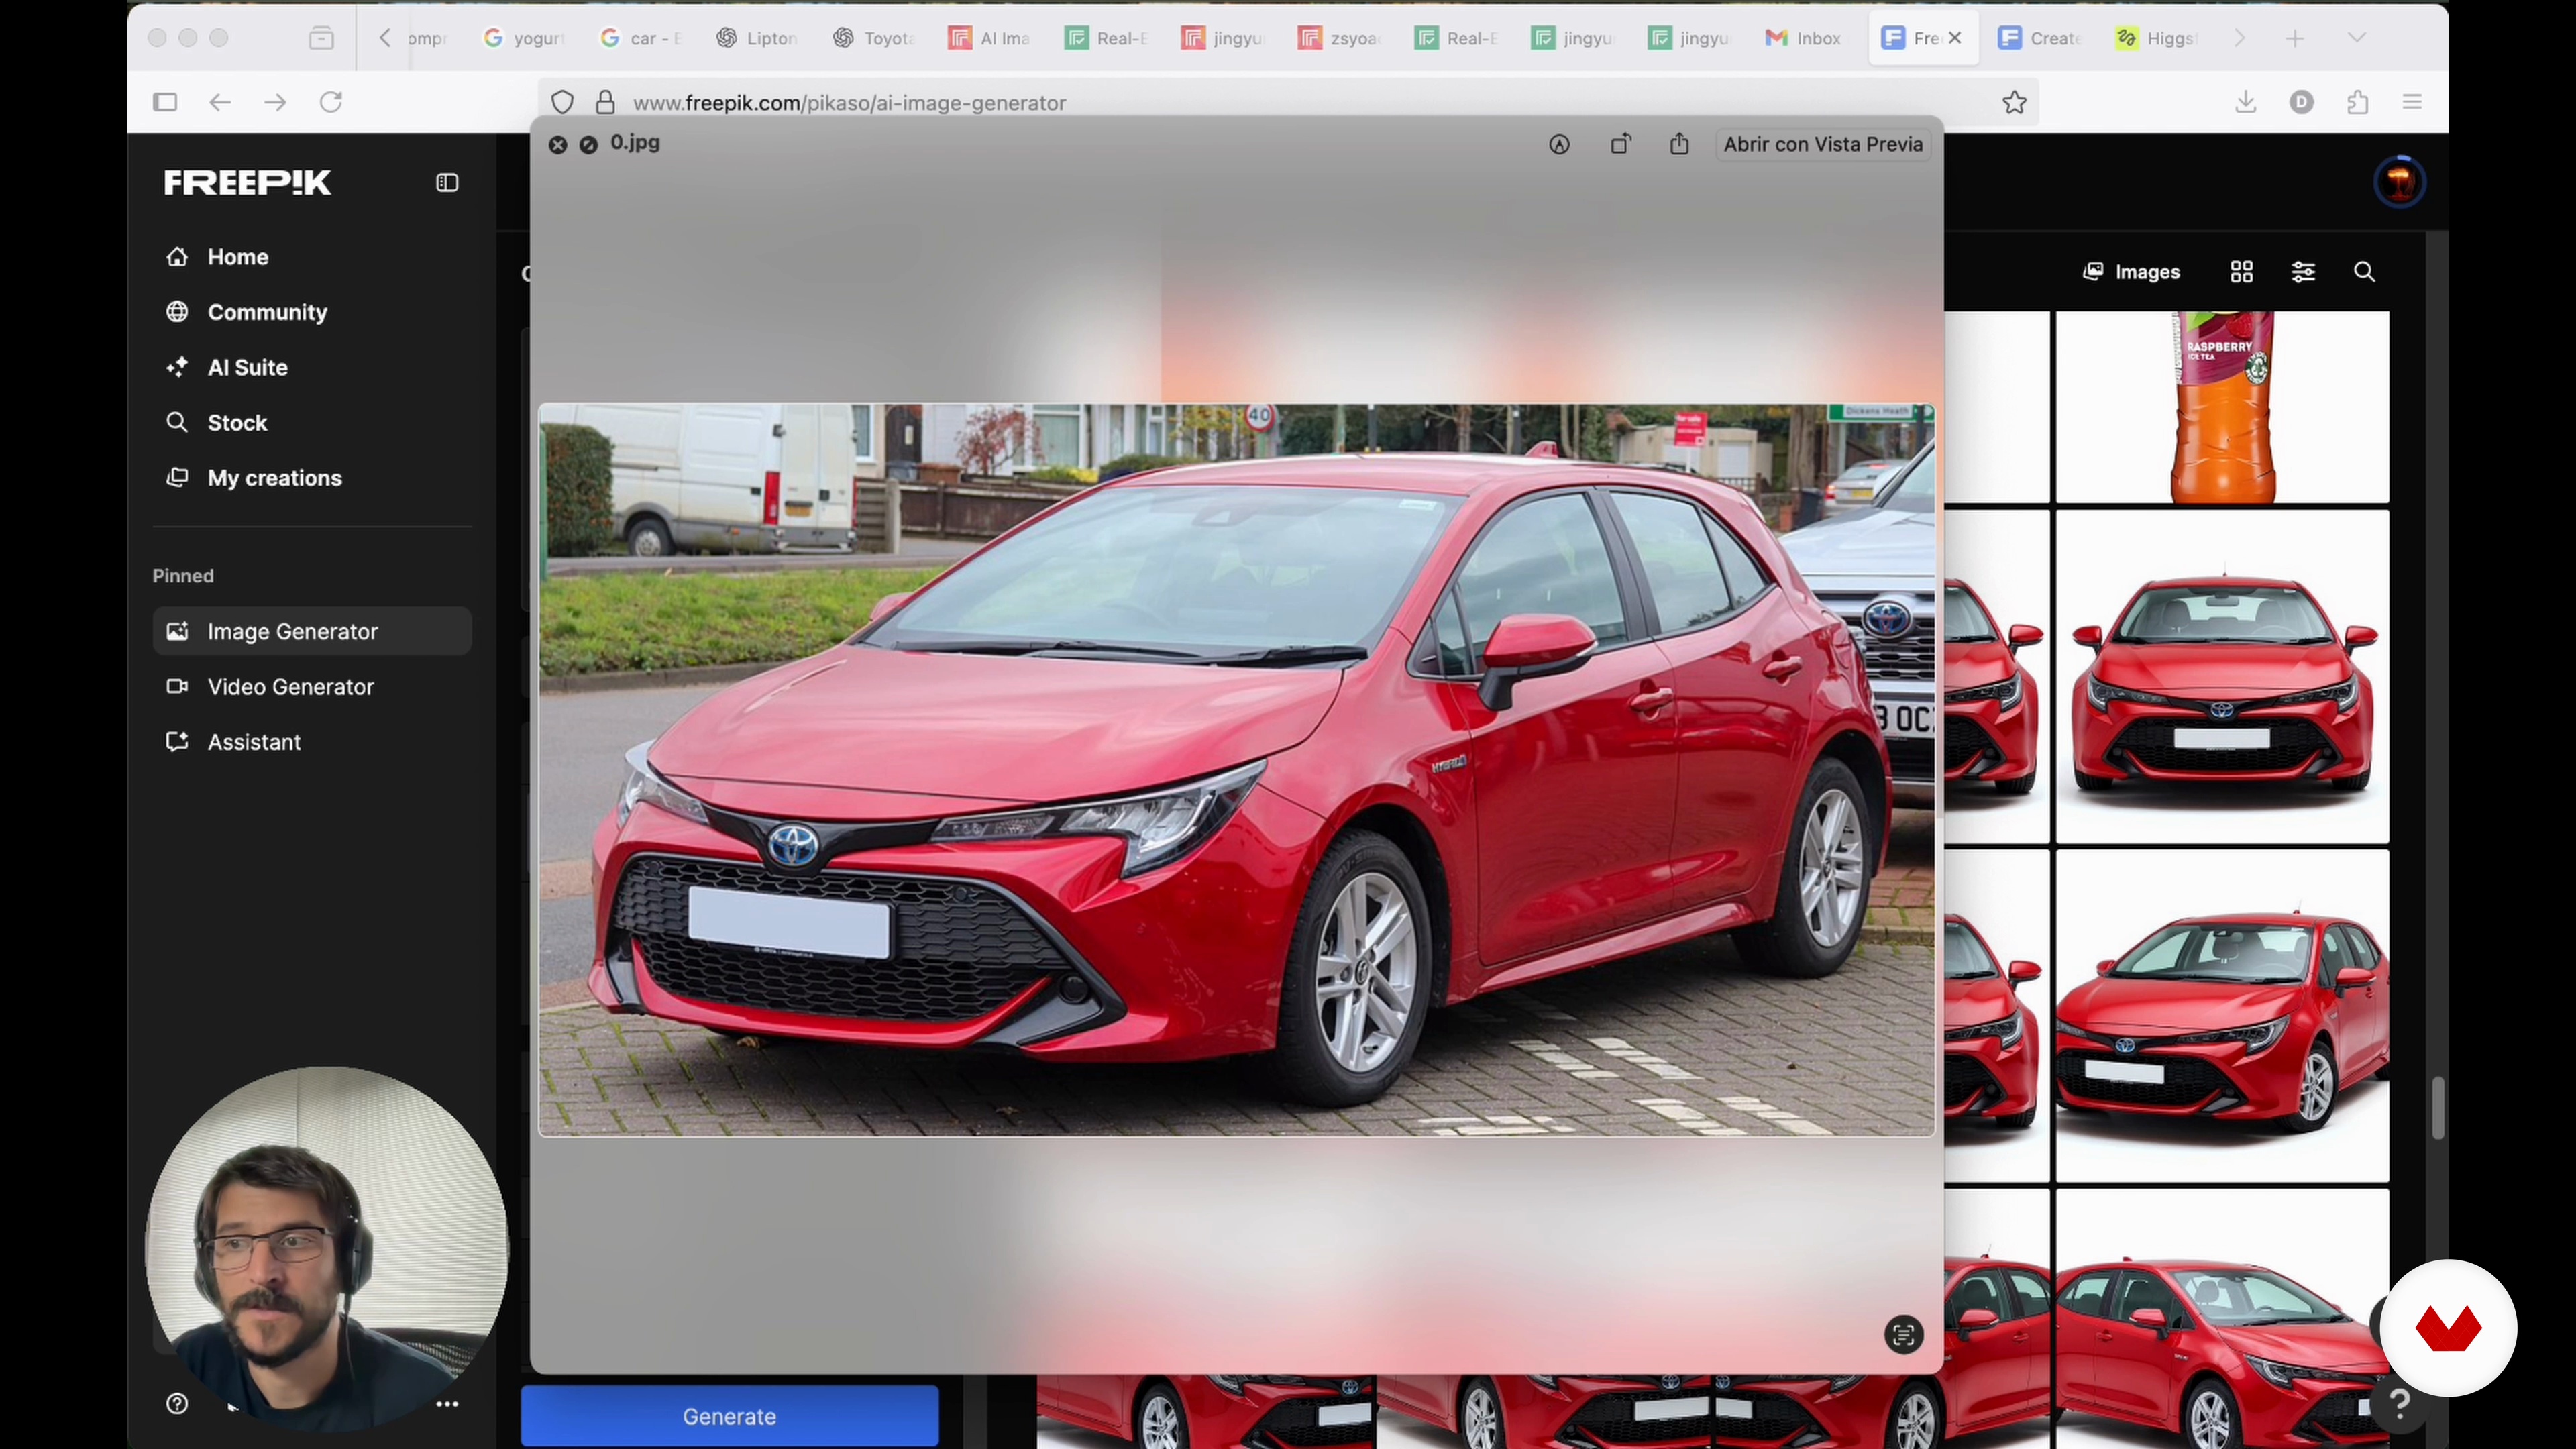Open the Freepik user profile avatar
Image resolution: width=2576 pixels, height=1449 pixels.
coord(2399,182)
